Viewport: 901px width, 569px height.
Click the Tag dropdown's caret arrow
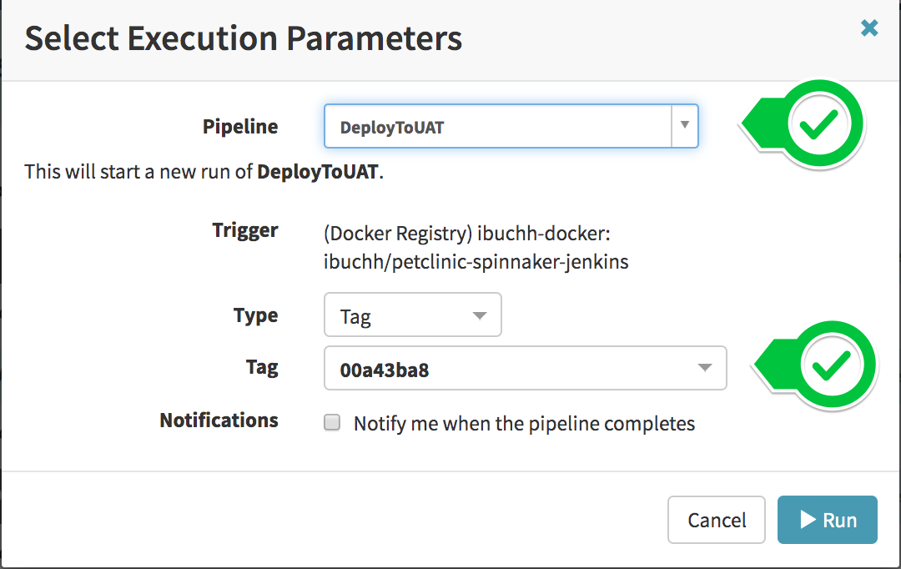click(704, 368)
